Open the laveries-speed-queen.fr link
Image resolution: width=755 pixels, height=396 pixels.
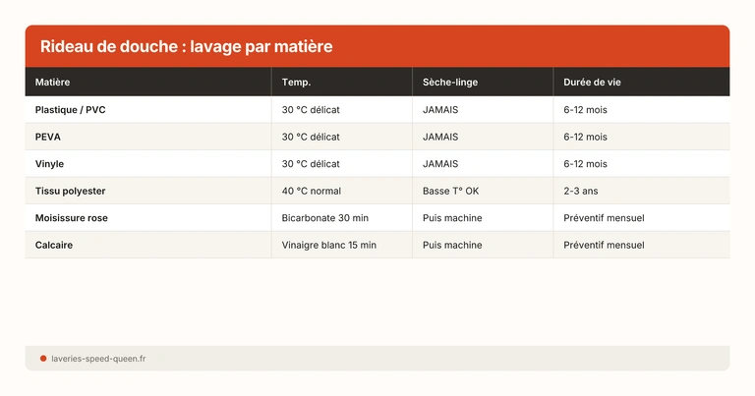(98, 359)
